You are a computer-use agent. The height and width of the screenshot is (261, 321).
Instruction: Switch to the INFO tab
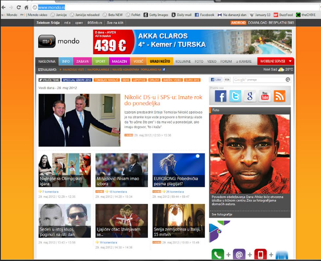click(x=66, y=61)
